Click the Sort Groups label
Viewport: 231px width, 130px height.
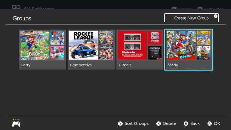pyautogui.click(x=137, y=123)
